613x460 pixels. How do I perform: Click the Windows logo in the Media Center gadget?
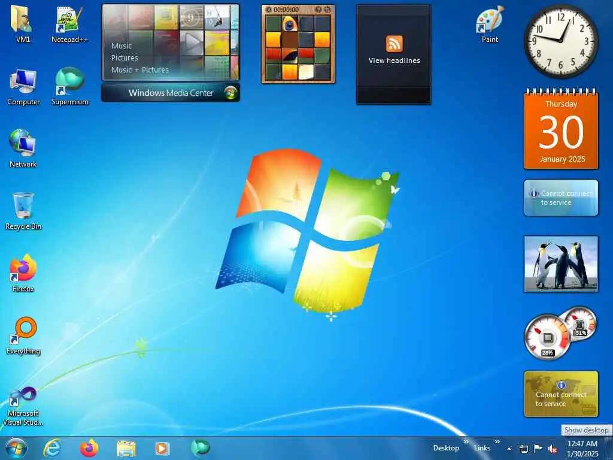230,93
